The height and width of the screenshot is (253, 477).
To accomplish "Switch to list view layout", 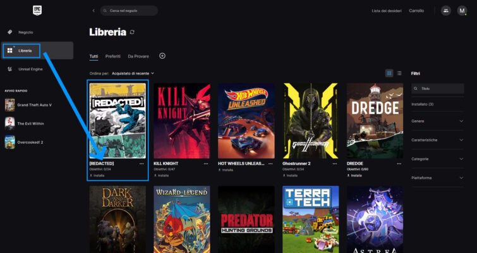I will click(x=399, y=73).
